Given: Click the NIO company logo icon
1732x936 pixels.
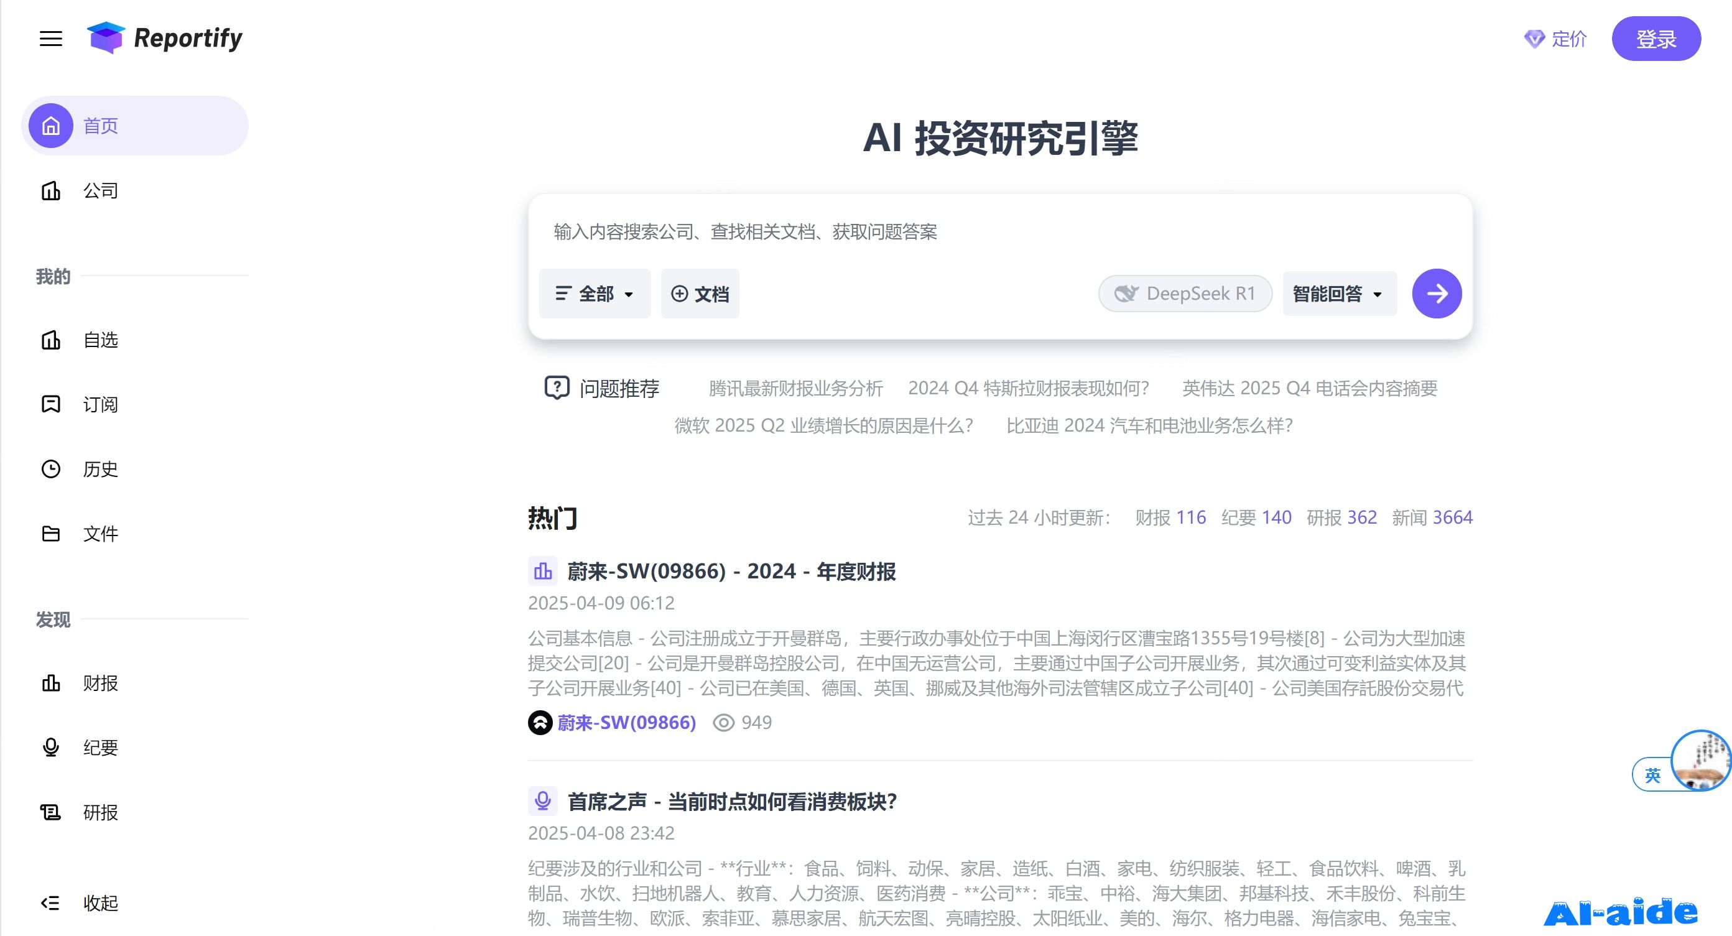Looking at the screenshot, I should point(540,723).
